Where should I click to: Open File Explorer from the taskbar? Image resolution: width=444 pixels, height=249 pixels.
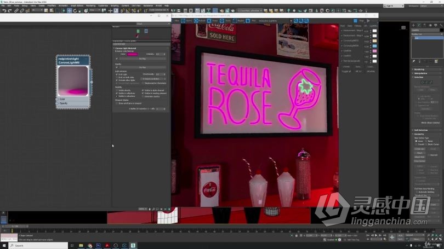coord(81,246)
